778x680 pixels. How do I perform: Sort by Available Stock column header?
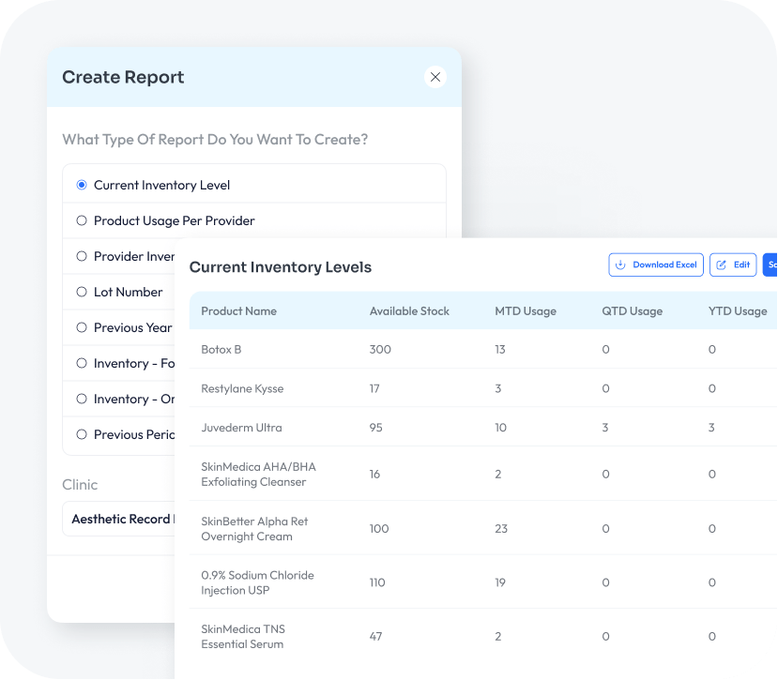click(x=409, y=311)
